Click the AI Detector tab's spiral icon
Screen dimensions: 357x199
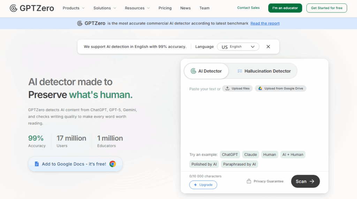[x=193, y=71]
